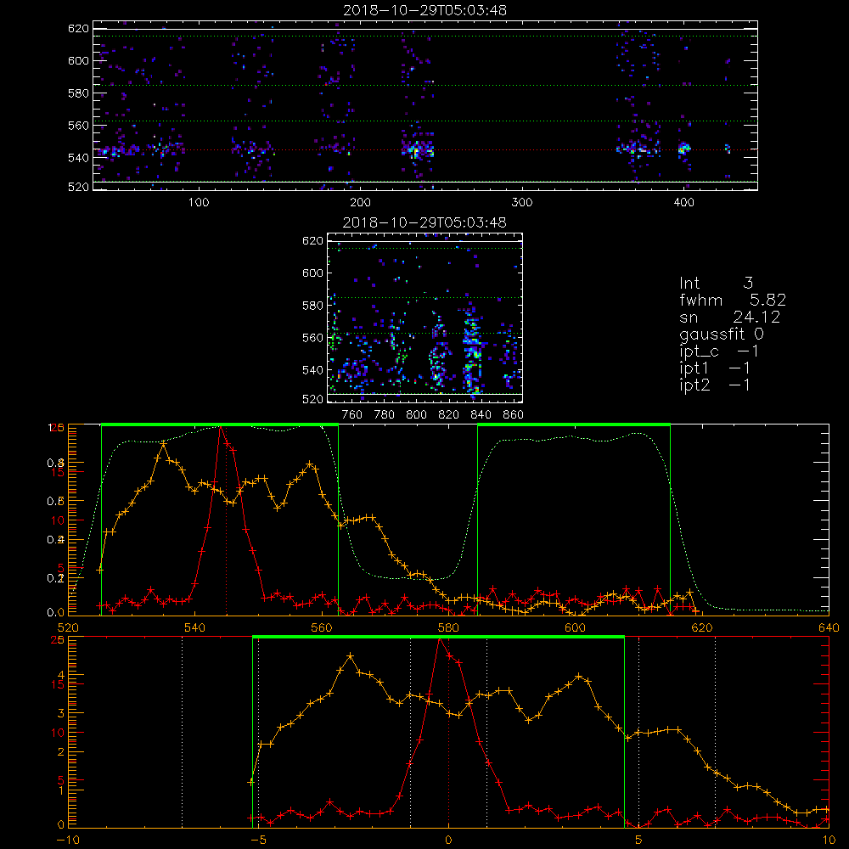The image size is (849, 849).
Task: Click x-axis label 200 on top image
Action: pos(360,203)
